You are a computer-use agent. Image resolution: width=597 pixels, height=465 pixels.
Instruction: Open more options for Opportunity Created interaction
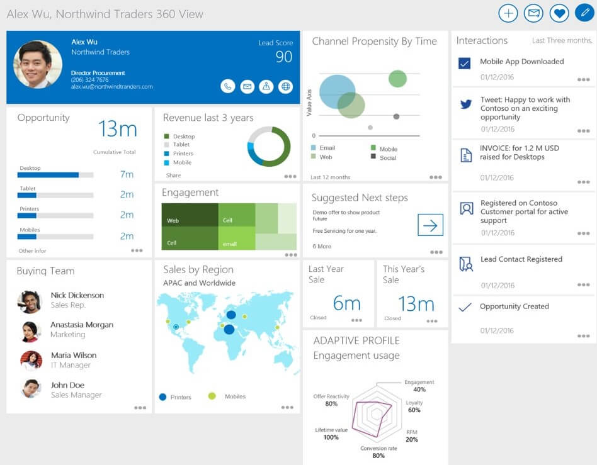click(x=583, y=336)
